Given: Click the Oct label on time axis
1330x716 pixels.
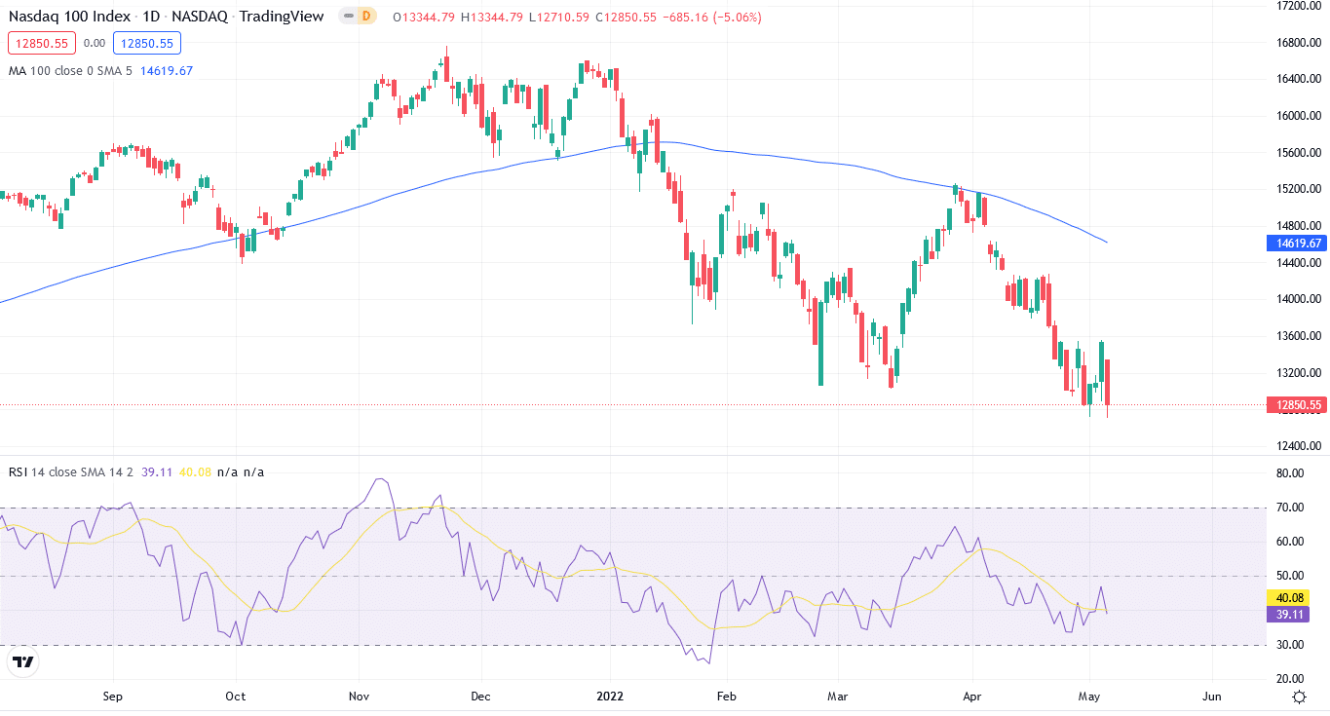Looking at the screenshot, I should (x=236, y=697).
